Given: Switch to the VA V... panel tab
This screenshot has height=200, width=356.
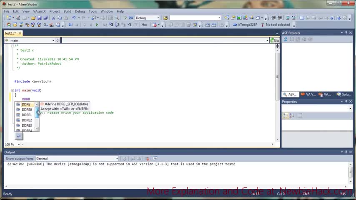Looking at the screenshot, I should 308,94.
